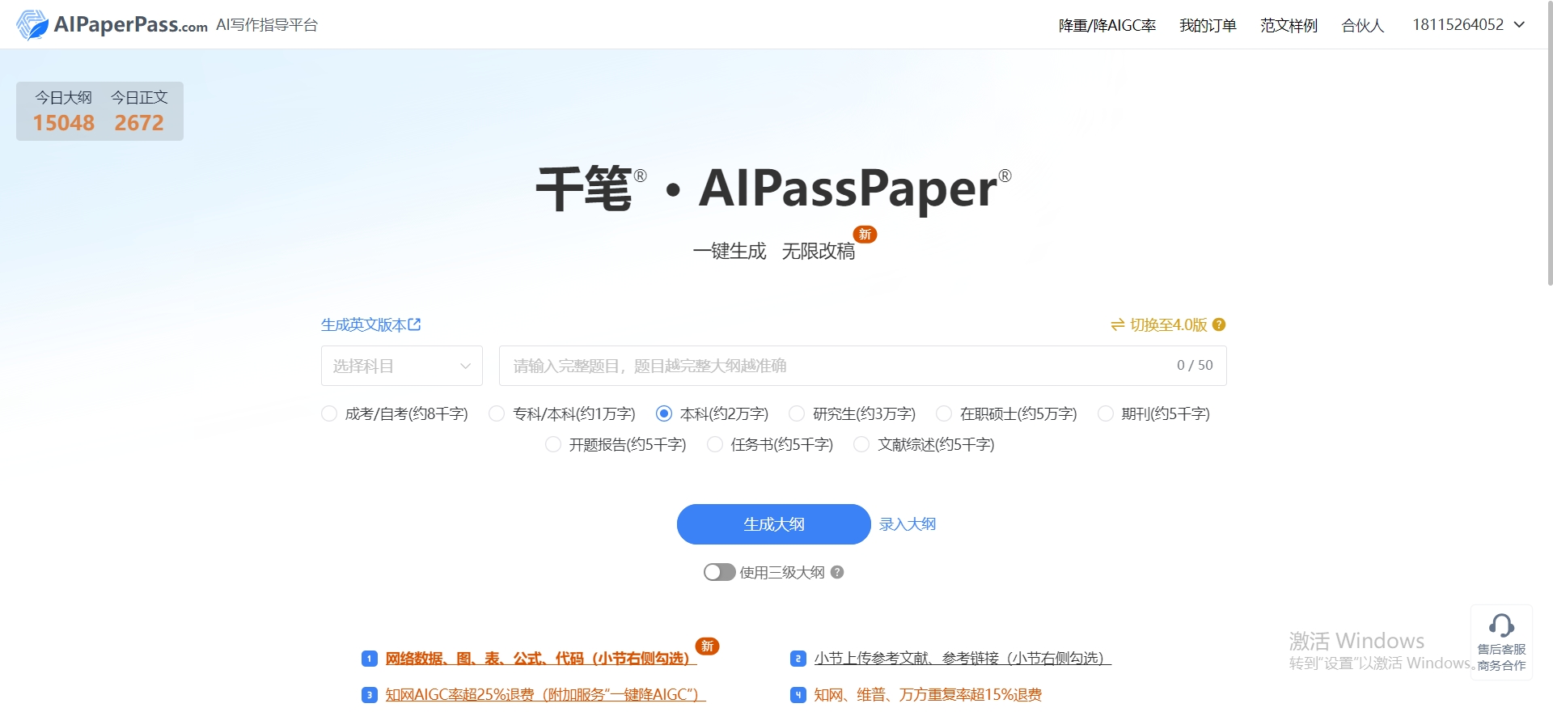Click the 新 badge above 无限改稿
Screen dimensions: 1553x712
point(865,234)
